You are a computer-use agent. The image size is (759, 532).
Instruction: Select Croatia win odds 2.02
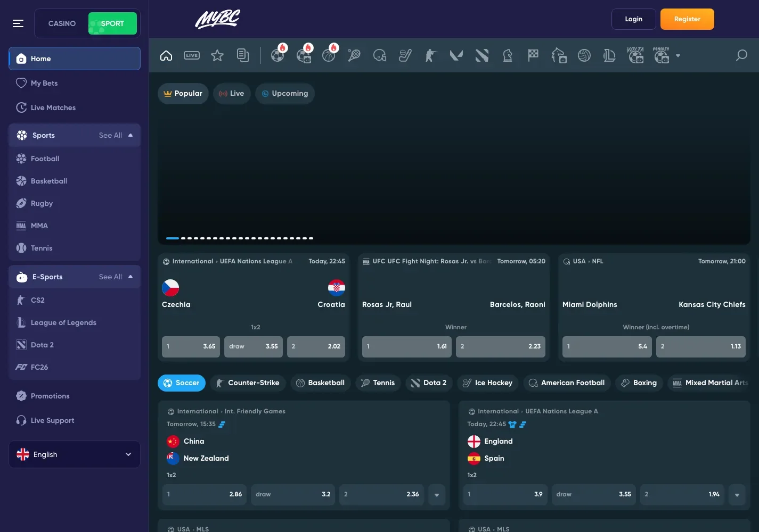pyautogui.click(x=316, y=346)
